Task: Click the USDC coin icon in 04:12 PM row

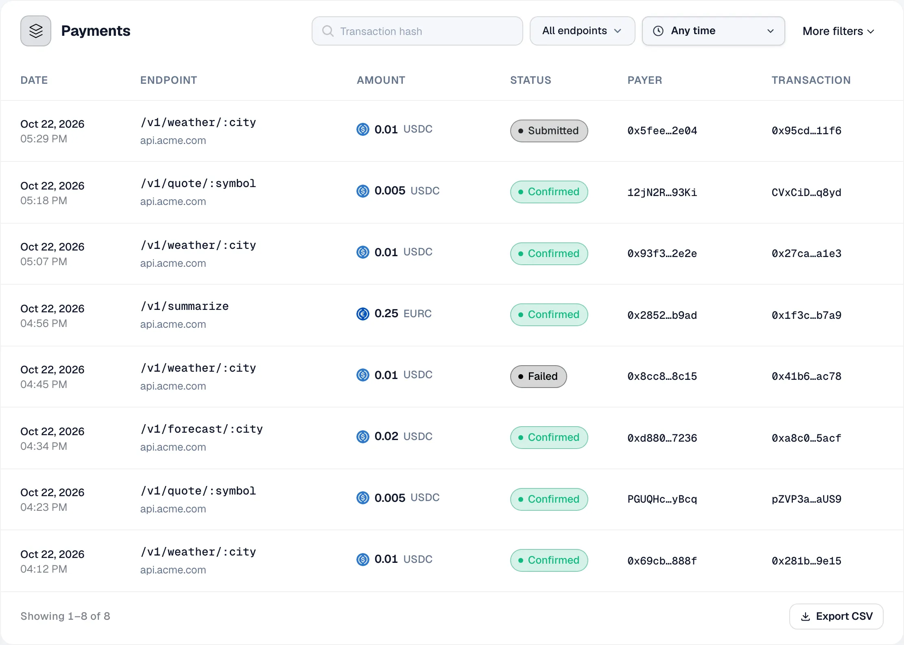Action: pos(362,559)
